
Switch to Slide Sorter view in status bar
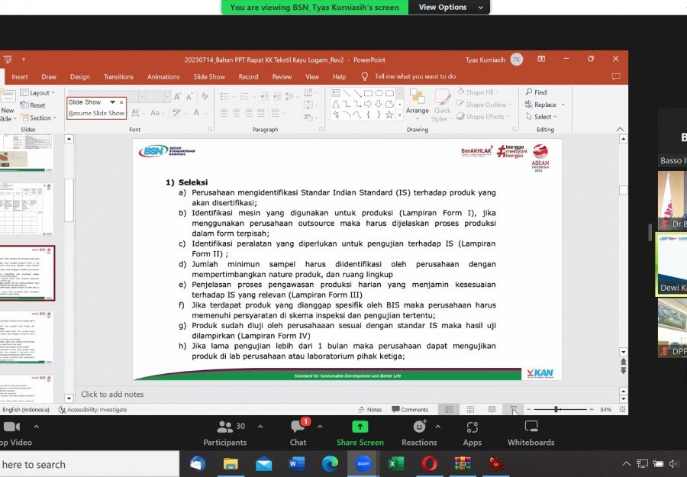(470, 410)
